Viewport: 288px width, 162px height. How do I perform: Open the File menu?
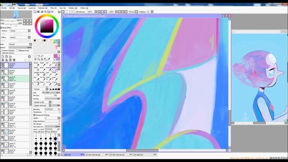(4, 8)
